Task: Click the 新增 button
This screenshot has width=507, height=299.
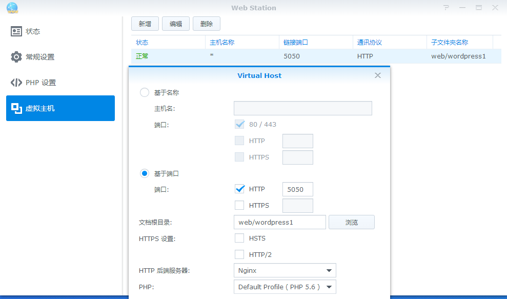Action: (145, 24)
